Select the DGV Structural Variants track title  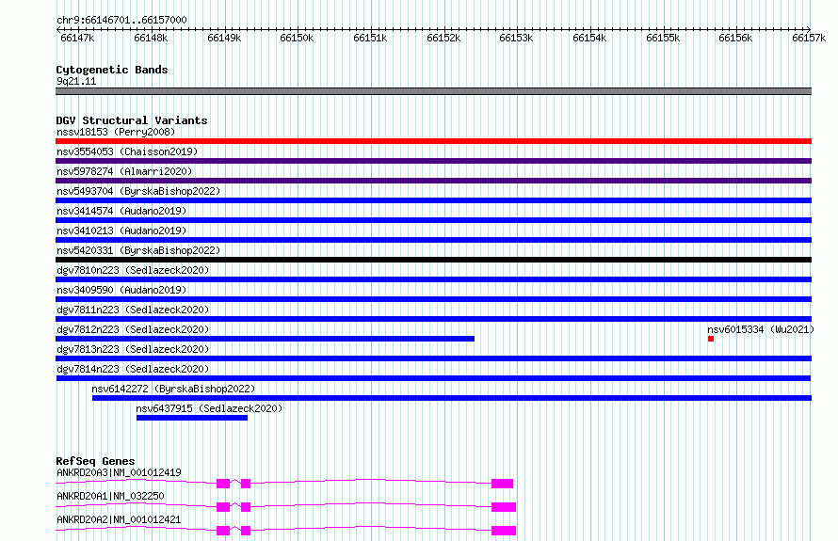coord(132,120)
